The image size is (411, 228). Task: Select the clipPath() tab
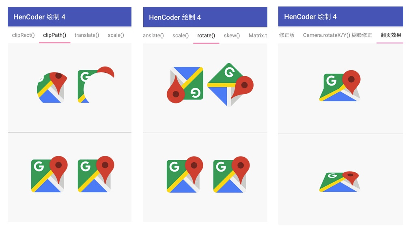55,35
